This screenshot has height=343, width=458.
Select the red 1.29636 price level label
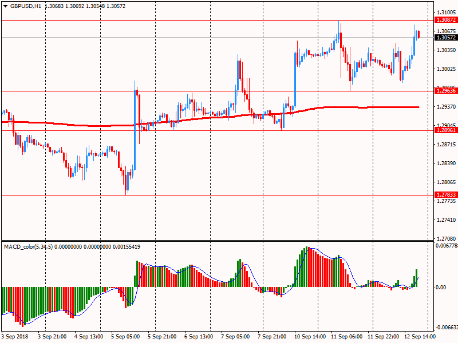[x=446, y=91]
